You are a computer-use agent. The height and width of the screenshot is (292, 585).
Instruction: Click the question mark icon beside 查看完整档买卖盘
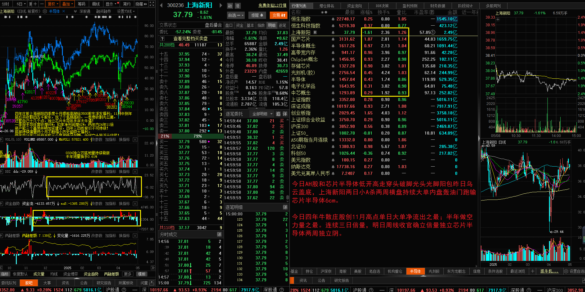pos(162,38)
